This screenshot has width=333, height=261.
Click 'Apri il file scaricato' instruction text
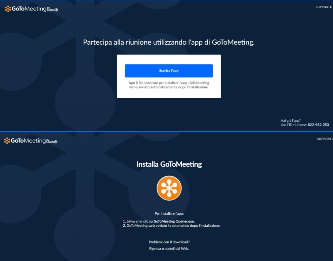[x=169, y=85]
